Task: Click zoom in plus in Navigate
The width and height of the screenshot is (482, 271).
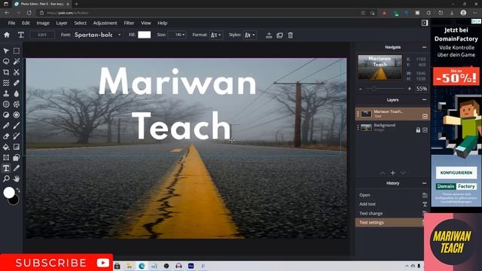Action: click(x=410, y=89)
